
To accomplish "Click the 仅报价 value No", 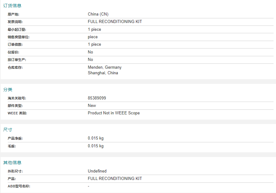I will [90, 52].
